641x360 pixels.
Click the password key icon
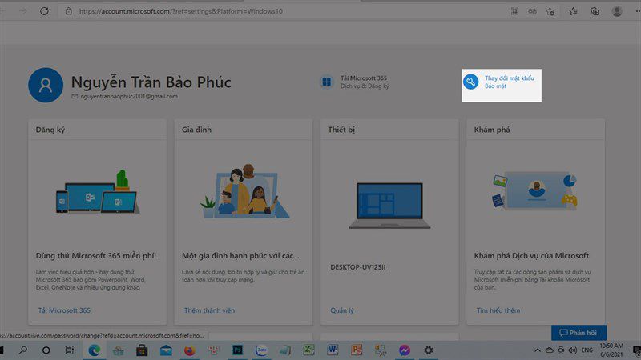click(x=470, y=82)
